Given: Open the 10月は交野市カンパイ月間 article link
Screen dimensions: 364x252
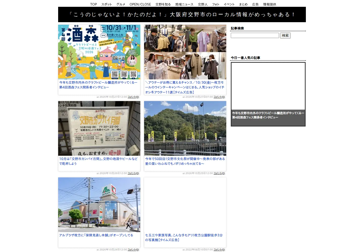Looking at the screenshot, I should [x=98, y=161].
